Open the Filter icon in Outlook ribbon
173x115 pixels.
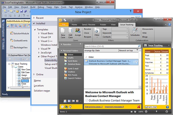[x=97, y=31]
